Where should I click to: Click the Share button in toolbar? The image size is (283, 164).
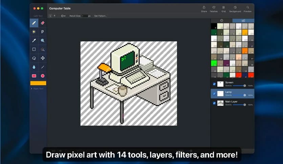[204, 9]
